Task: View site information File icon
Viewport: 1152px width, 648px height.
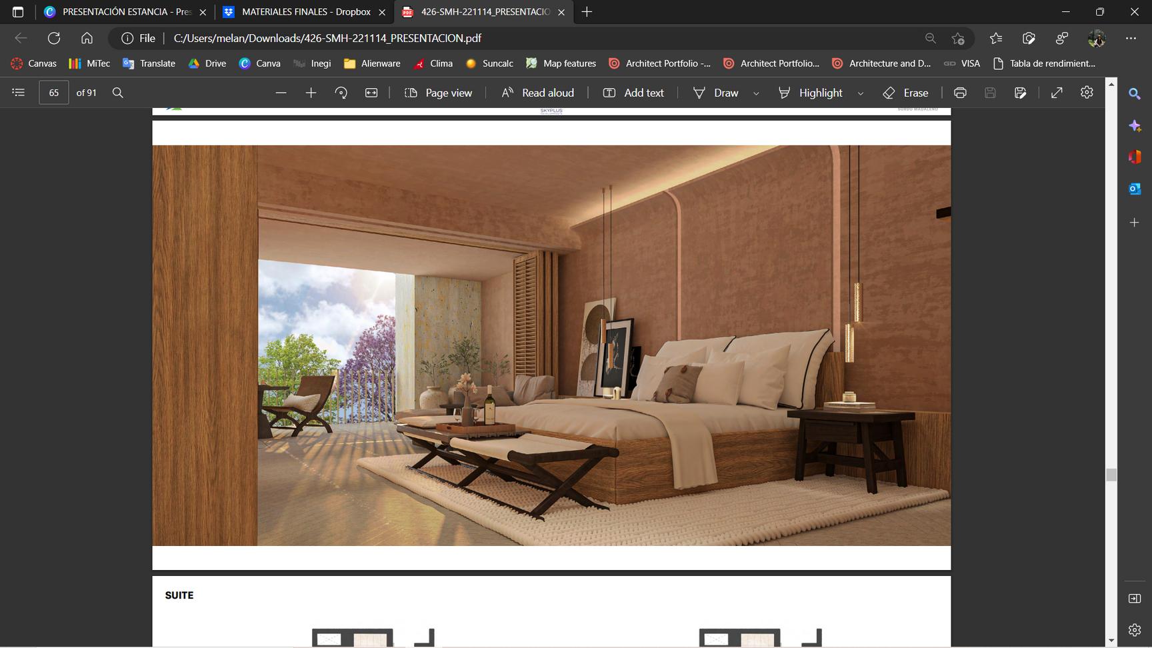Action: click(x=139, y=38)
